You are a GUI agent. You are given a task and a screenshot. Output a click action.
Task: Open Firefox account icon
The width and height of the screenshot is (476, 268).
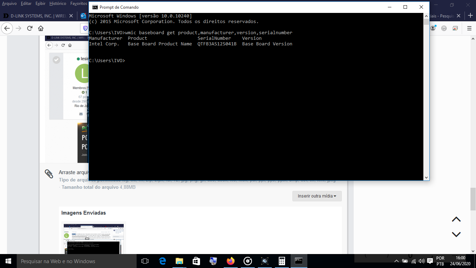pyautogui.click(x=433, y=28)
